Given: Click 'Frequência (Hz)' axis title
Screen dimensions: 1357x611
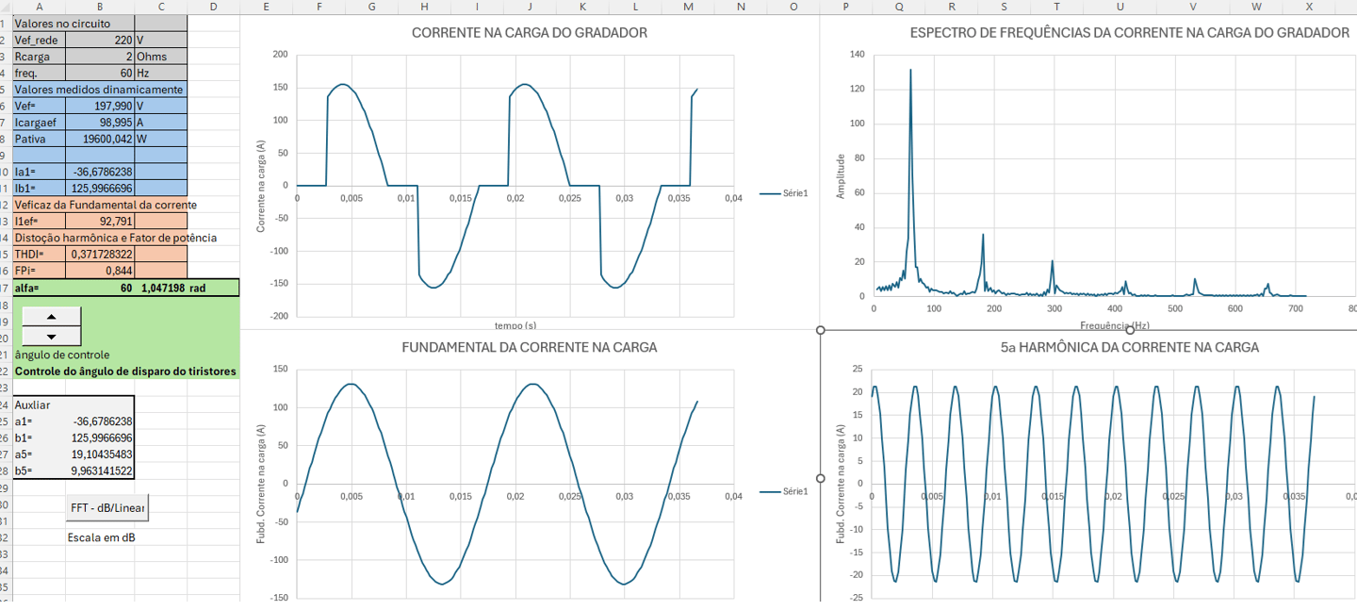Looking at the screenshot, I should pos(1115,324).
